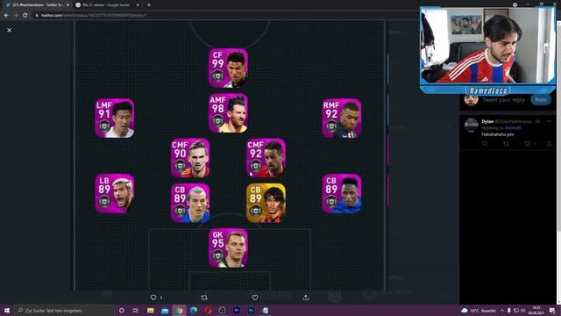Click the CF 99 player card

228,68
